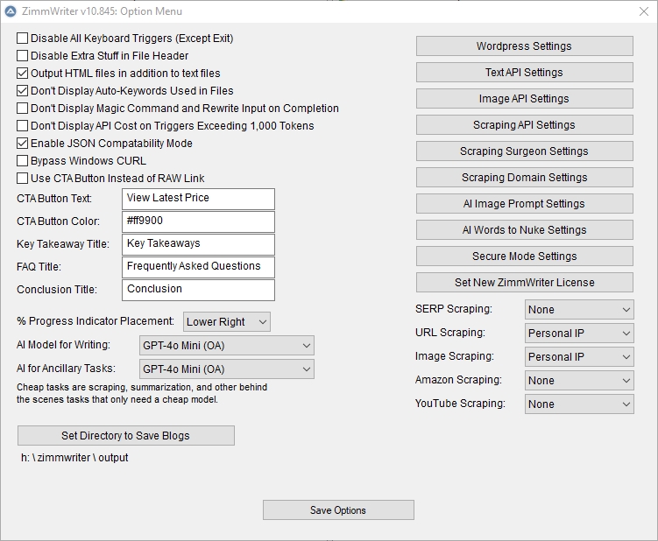Click the CTA Button Color field
This screenshot has height=541, width=658.
coord(198,221)
